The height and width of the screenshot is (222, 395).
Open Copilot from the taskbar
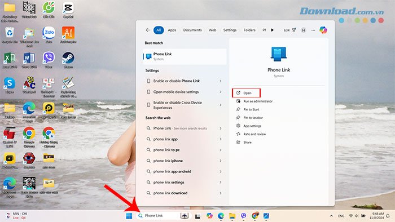pyautogui.click(x=209, y=216)
